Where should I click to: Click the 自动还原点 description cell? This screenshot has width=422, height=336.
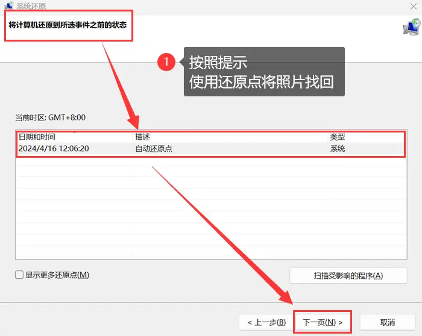click(153, 149)
